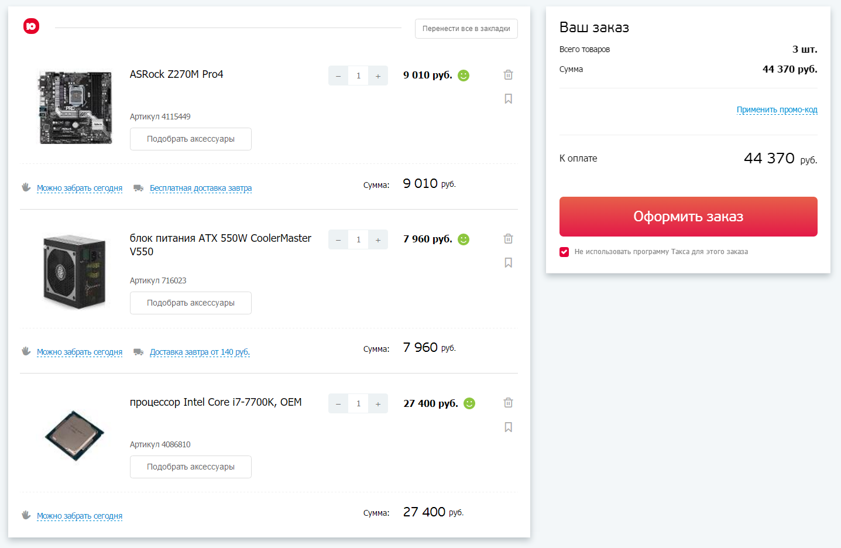Viewport: 841px width, 548px height.
Task: Bookmark the CoolerMaster V550 power supply
Action: pyautogui.click(x=508, y=263)
